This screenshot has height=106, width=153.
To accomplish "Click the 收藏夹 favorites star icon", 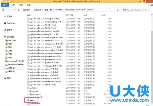I will [x=5, y=16].
